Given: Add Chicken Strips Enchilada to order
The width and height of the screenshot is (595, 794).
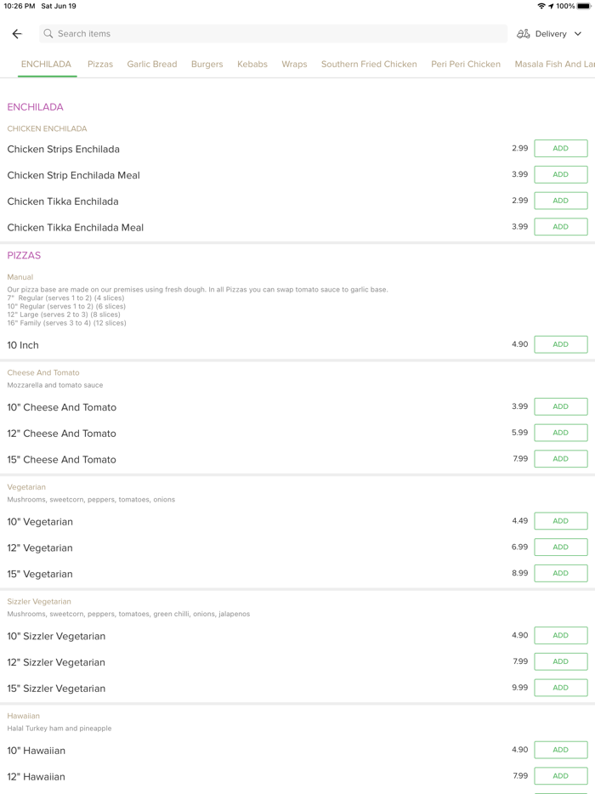Looking at the screenshot, I should point(560,149).
